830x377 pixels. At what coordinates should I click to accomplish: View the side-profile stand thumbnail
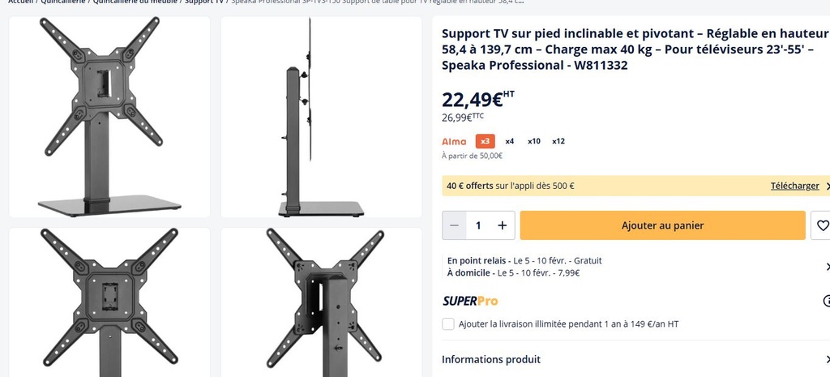[321, 117]
